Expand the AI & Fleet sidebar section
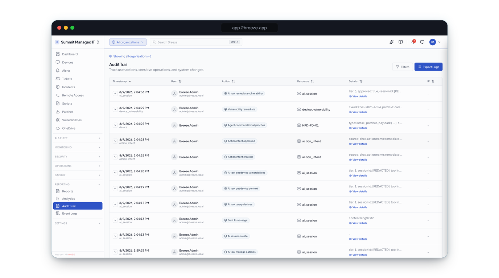Screen dimensions: 499x278 pyautogui.click(x=78, y=138)
